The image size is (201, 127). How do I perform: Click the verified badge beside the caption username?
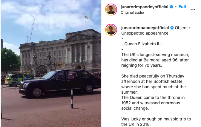pyautogui.click(x=172, y=28)
